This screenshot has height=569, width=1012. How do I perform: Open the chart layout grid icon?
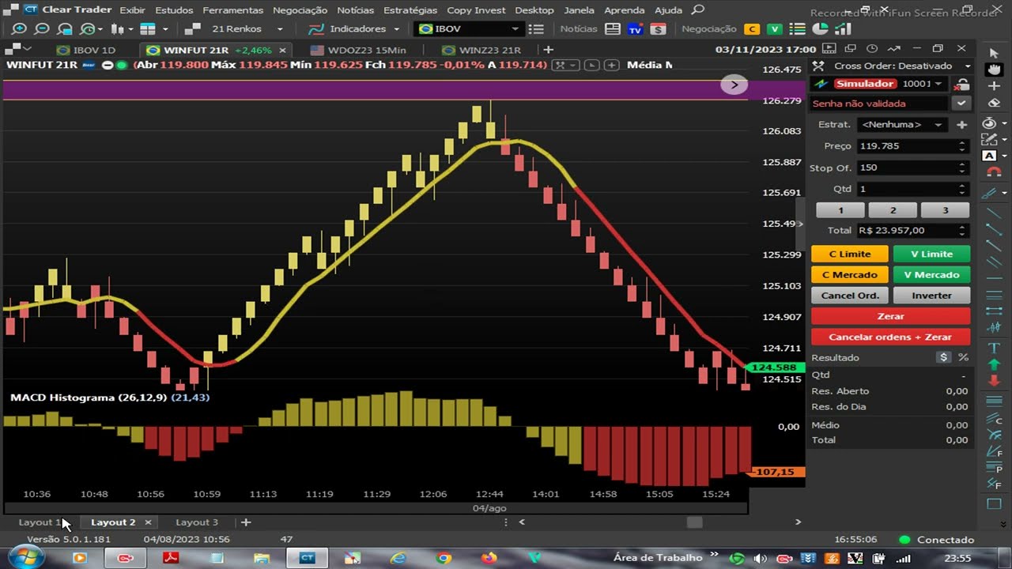tap(148, 28)
